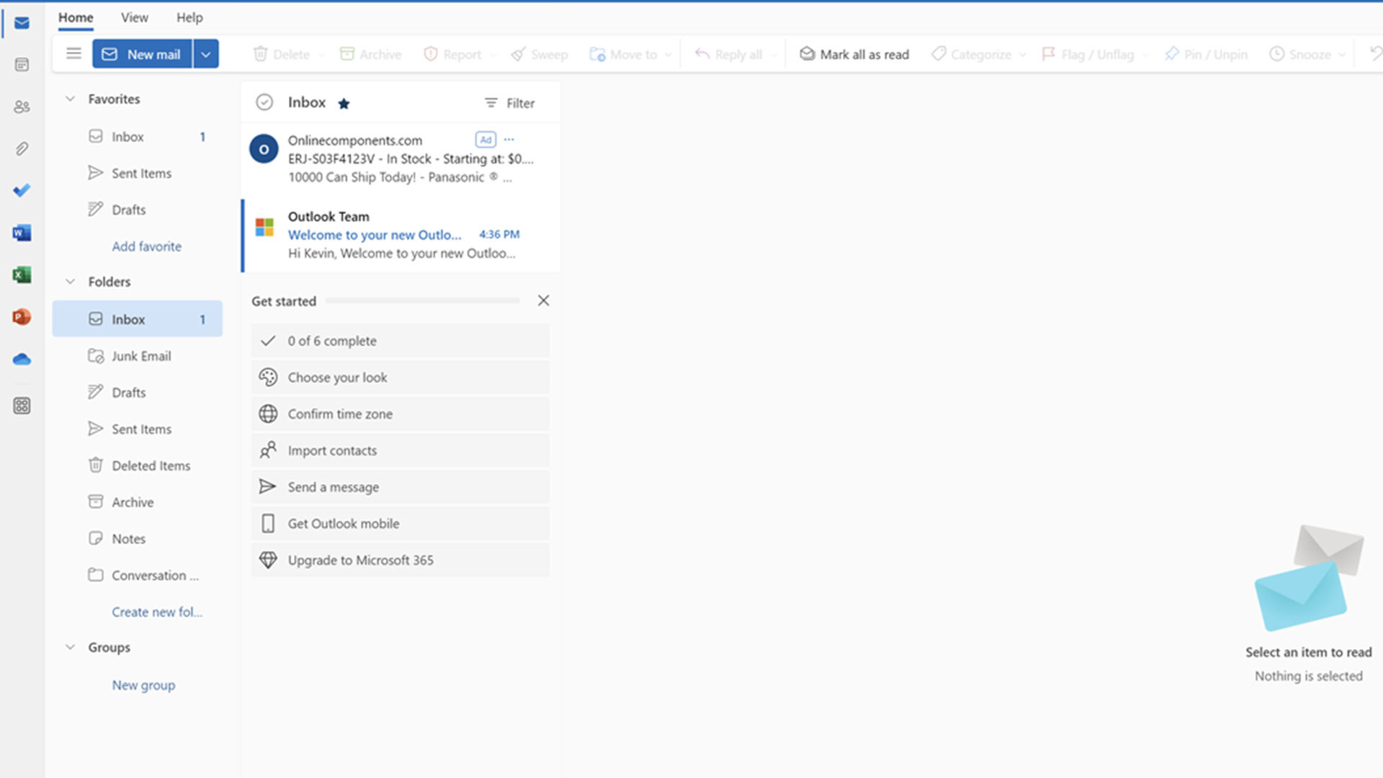Toggle the select all messages circle

[x=264, y=102]
